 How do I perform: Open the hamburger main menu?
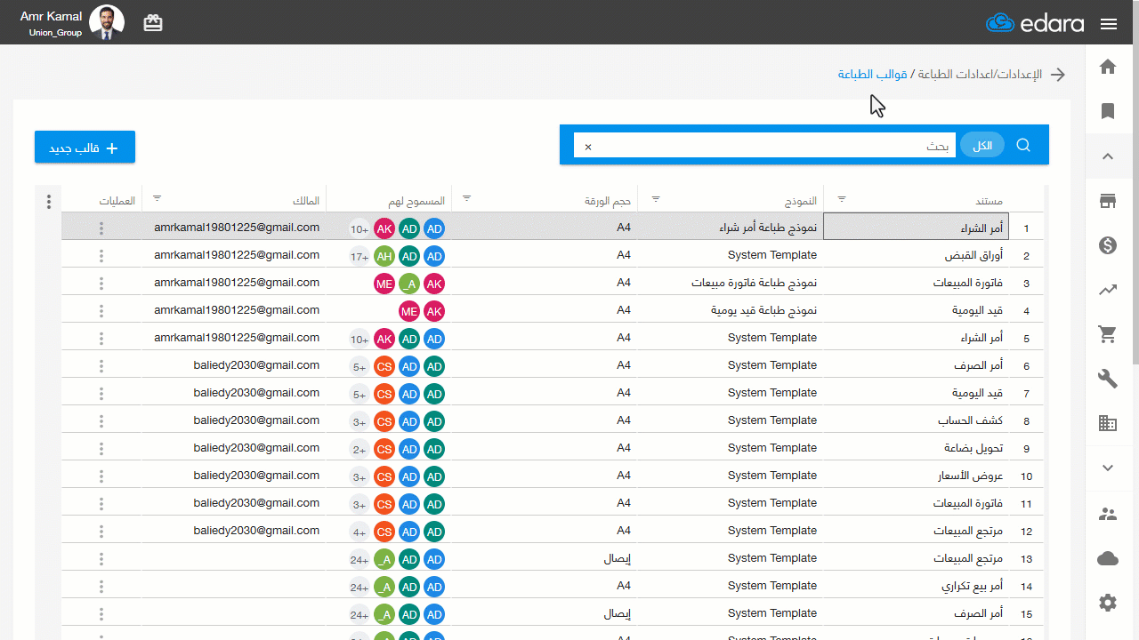pyautogui.click(x=1109, y=24)
